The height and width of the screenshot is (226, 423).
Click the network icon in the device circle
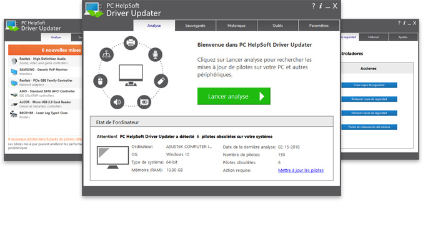coord(107,54)
